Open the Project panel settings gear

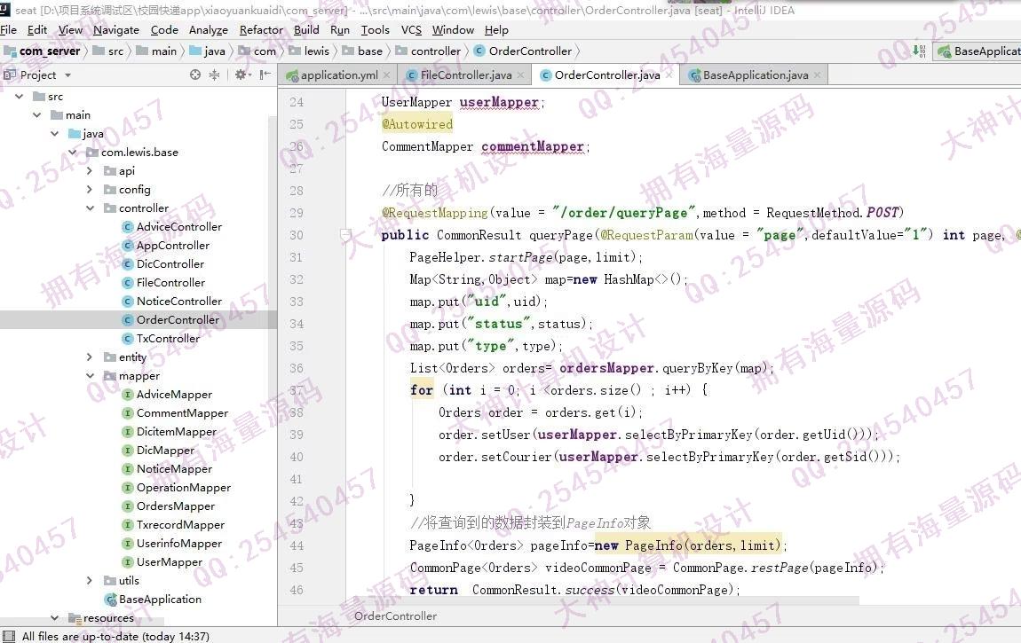pos(242,74)
